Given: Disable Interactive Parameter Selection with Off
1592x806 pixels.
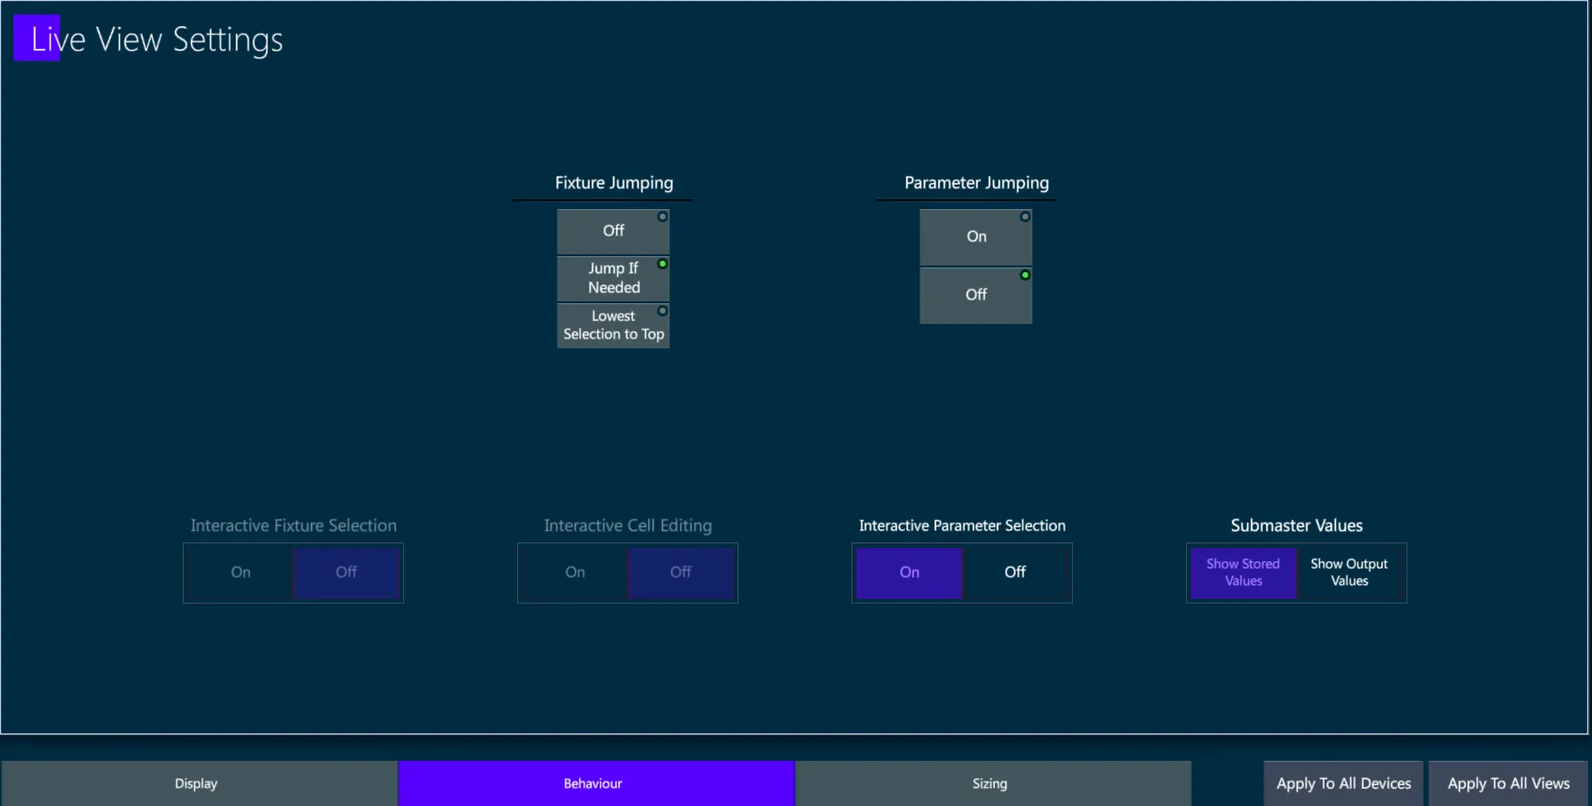Looking at the screenshot, I should coord(1015,572).
